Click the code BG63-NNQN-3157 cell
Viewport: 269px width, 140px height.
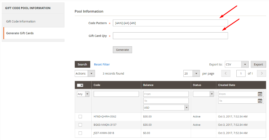click(x=105, y=125)
